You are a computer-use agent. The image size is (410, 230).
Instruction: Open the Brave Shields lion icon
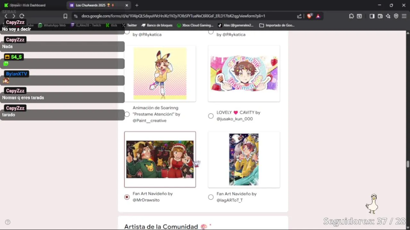[x=309, y=16]
